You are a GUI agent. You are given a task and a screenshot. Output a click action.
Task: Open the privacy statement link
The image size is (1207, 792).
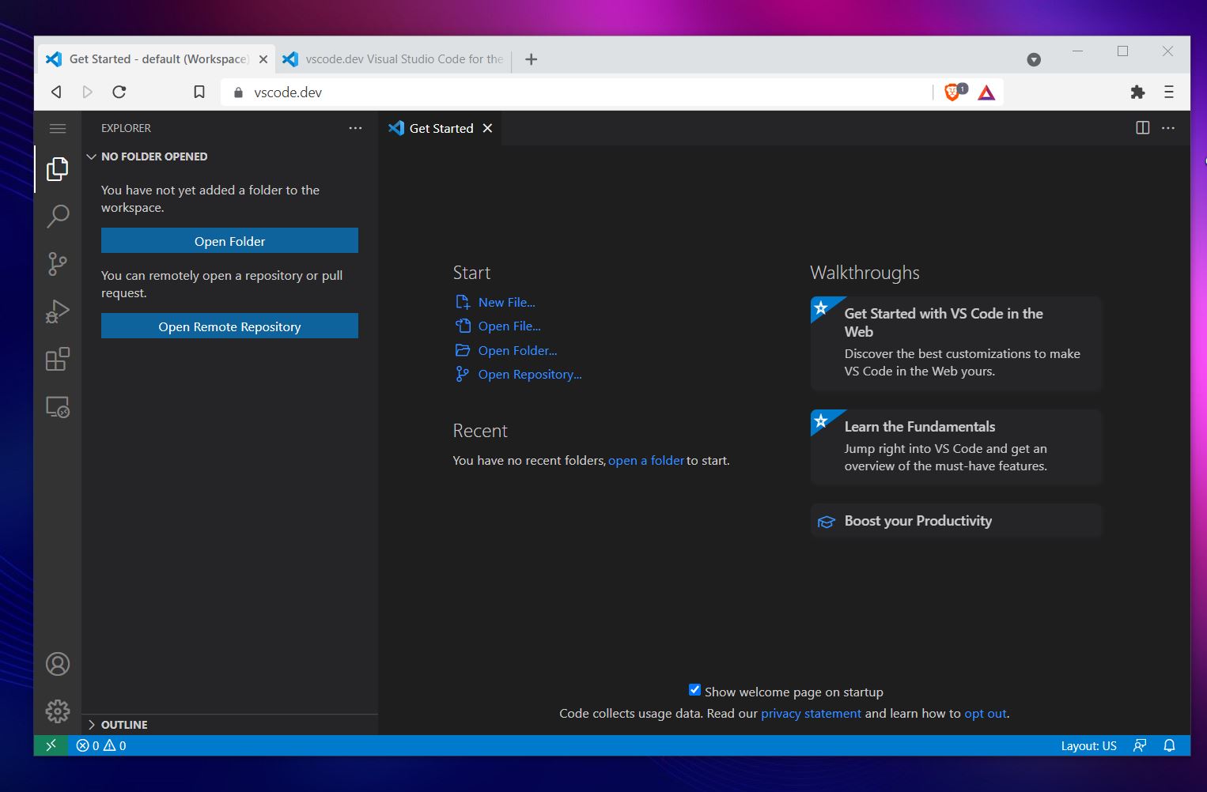pyautogui.click(x=811, y=713)
